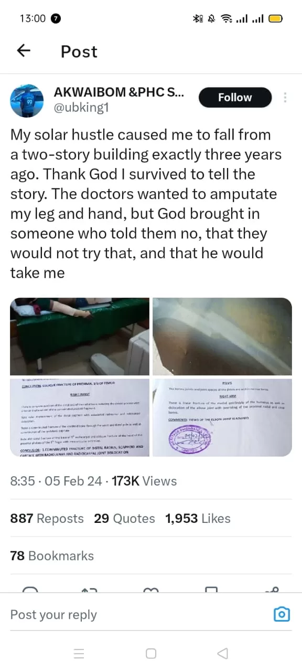302x672 pixels.
Task: Show the 1,953 Likes list
Action: click(198, 519)
